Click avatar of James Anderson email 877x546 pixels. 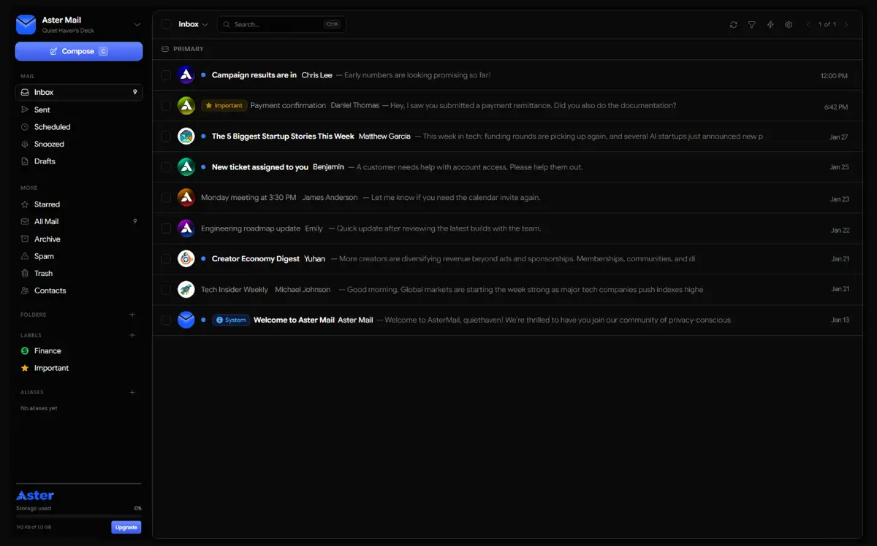pos(186,198)
